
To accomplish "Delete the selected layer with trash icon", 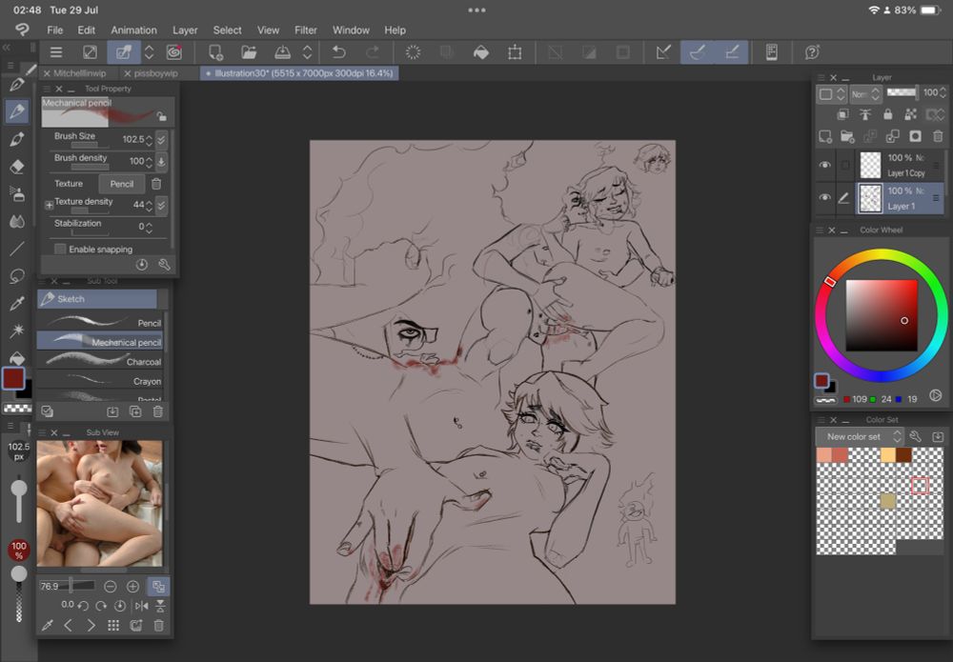I will point(938,136).
